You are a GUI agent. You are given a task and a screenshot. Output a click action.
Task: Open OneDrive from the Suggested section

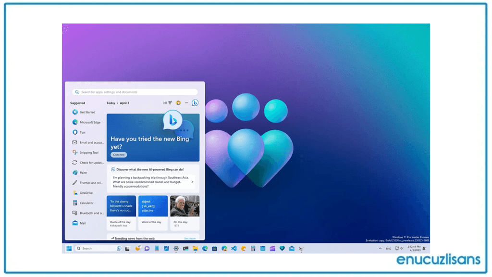pyautogui.click(x=86, y=192)
